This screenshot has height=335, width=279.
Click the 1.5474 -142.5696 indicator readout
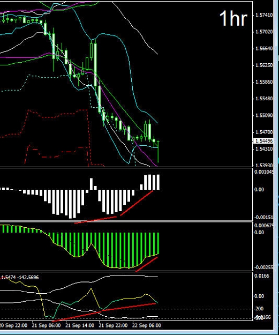pos(20,278)
